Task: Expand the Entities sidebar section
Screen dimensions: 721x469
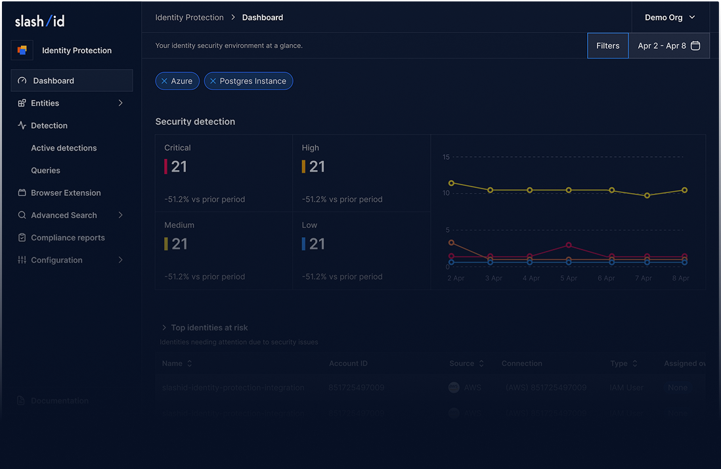Action: click(120, 103)
